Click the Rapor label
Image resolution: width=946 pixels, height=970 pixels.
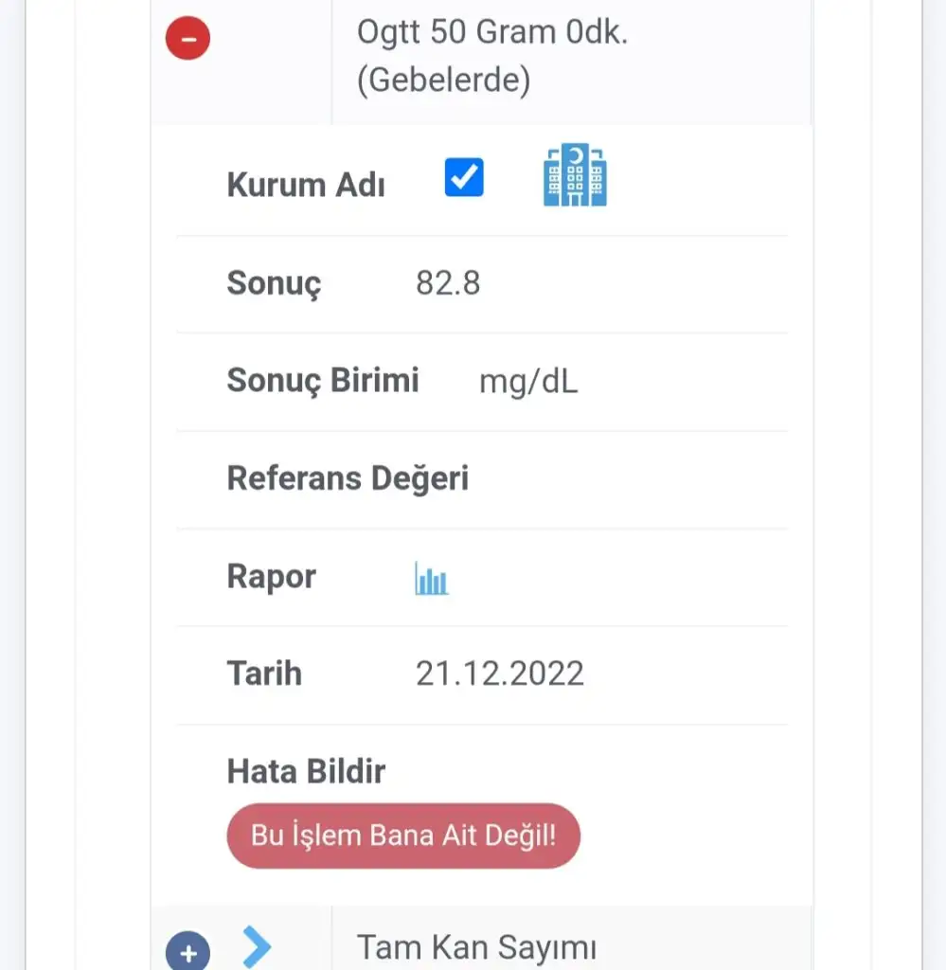(x=271, y=576)
